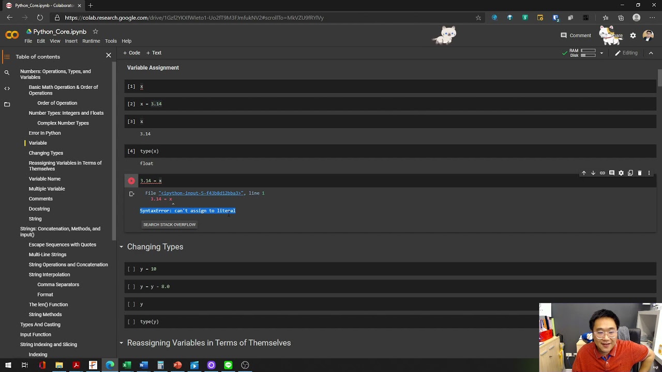Click the notebook vertical scrollbar
Viewport: 662px width, 372px height.
(x=659, y=79)
